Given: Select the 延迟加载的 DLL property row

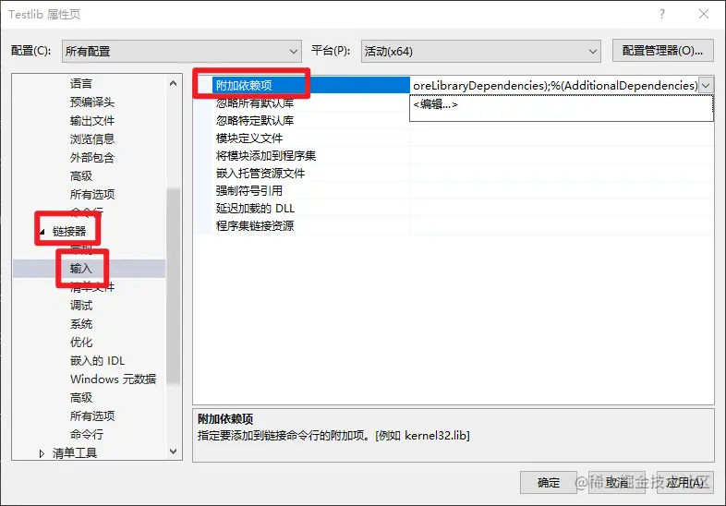Looking at the screenshot, I should coord(454,209).
